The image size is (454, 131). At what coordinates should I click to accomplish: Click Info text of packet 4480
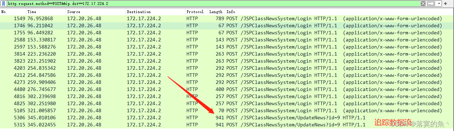coord(334,89)
